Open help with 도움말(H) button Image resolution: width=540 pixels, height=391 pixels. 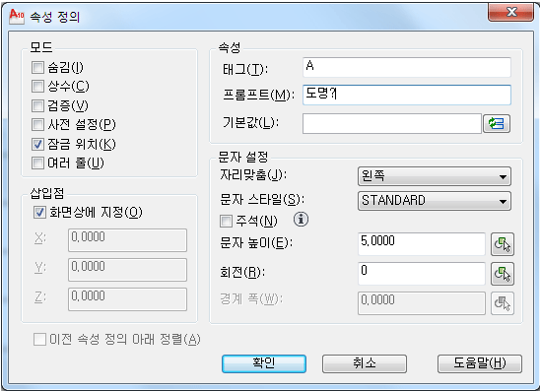tap(480, 363)
